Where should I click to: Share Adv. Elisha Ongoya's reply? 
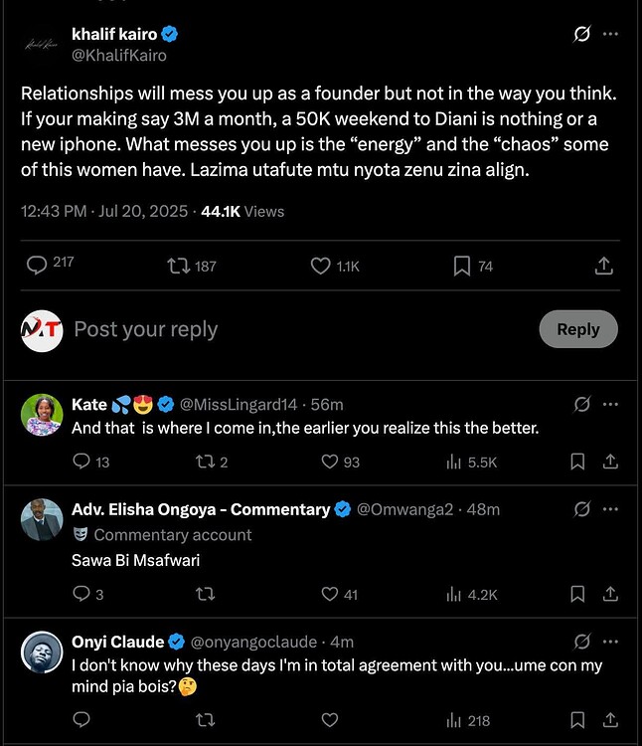click(x=611, y=594)
